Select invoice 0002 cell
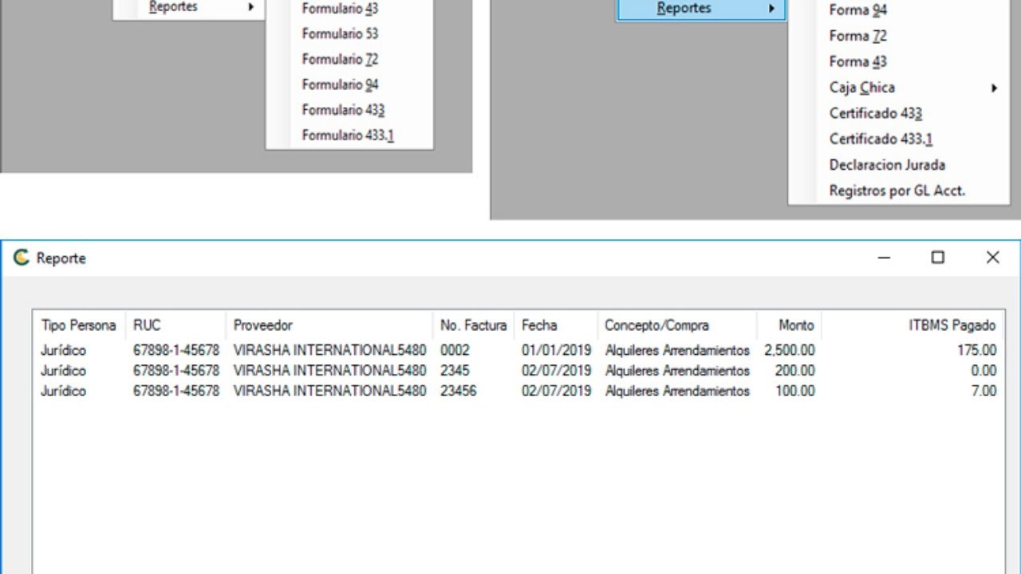 point(455,350)
